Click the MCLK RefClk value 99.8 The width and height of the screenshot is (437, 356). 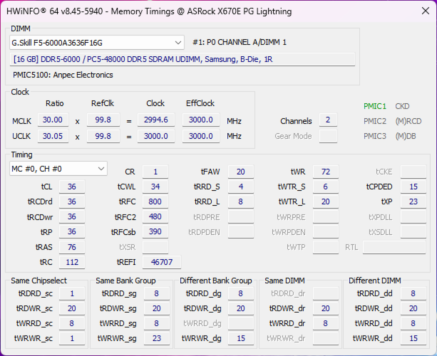tap(103, 120)
